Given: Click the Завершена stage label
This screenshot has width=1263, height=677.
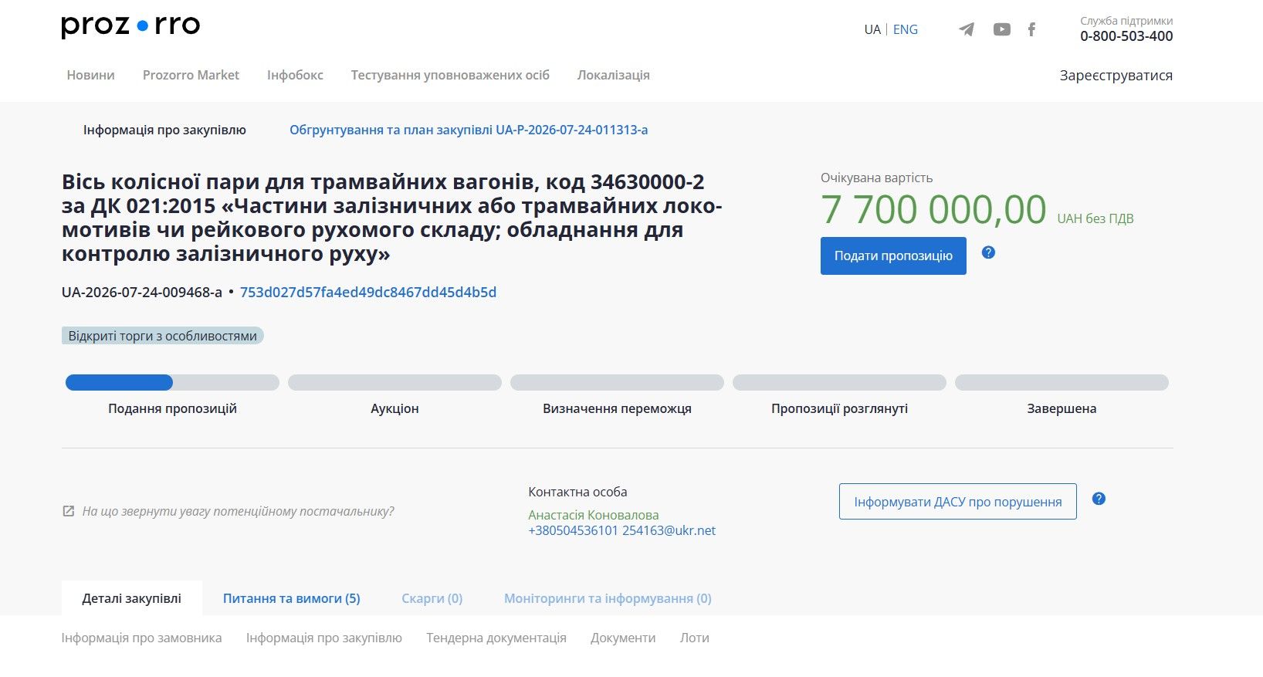Looking at the screenshot, I should tap(1062, 408).
